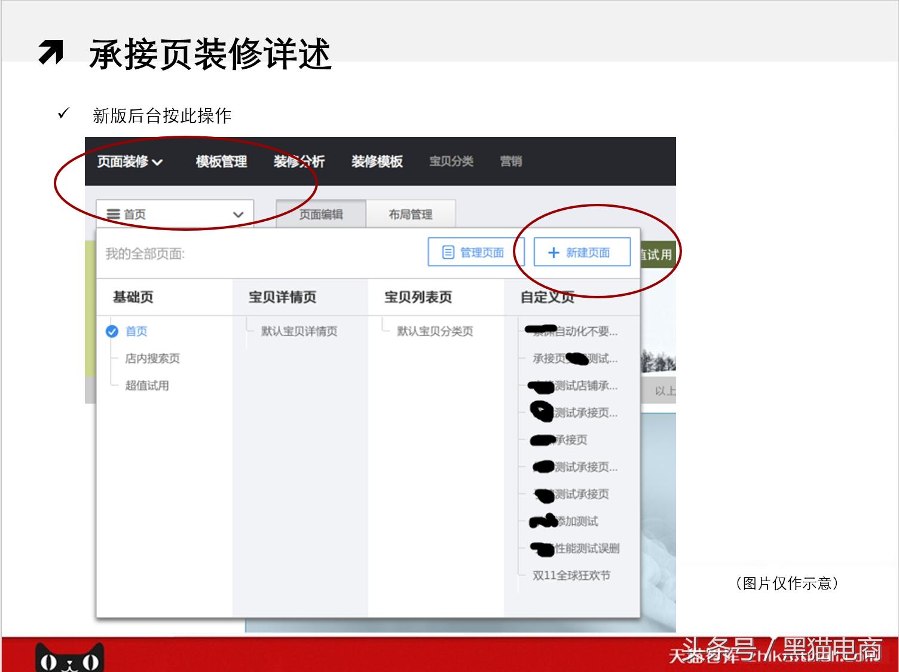Open the 模板管理 menu
Viewport: 899px width, 672px height.
coord(221,161)
